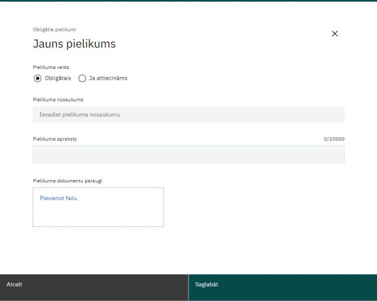Choose the Ja attiecināms radio option
The image size is (377, 301).
click(x=82, y=78)
